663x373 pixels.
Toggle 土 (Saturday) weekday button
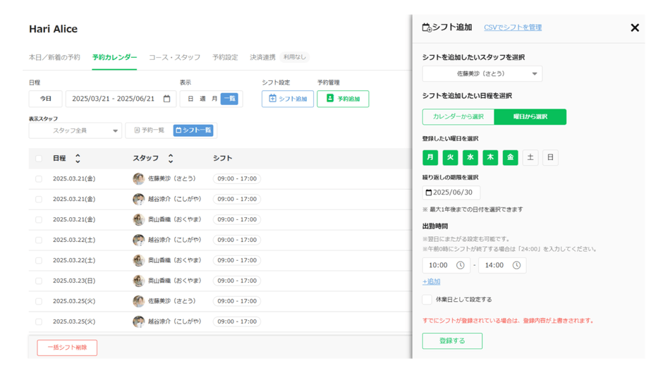[530, 157]
